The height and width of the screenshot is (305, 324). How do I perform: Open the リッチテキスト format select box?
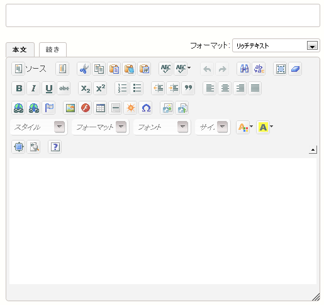click(276, 45)
